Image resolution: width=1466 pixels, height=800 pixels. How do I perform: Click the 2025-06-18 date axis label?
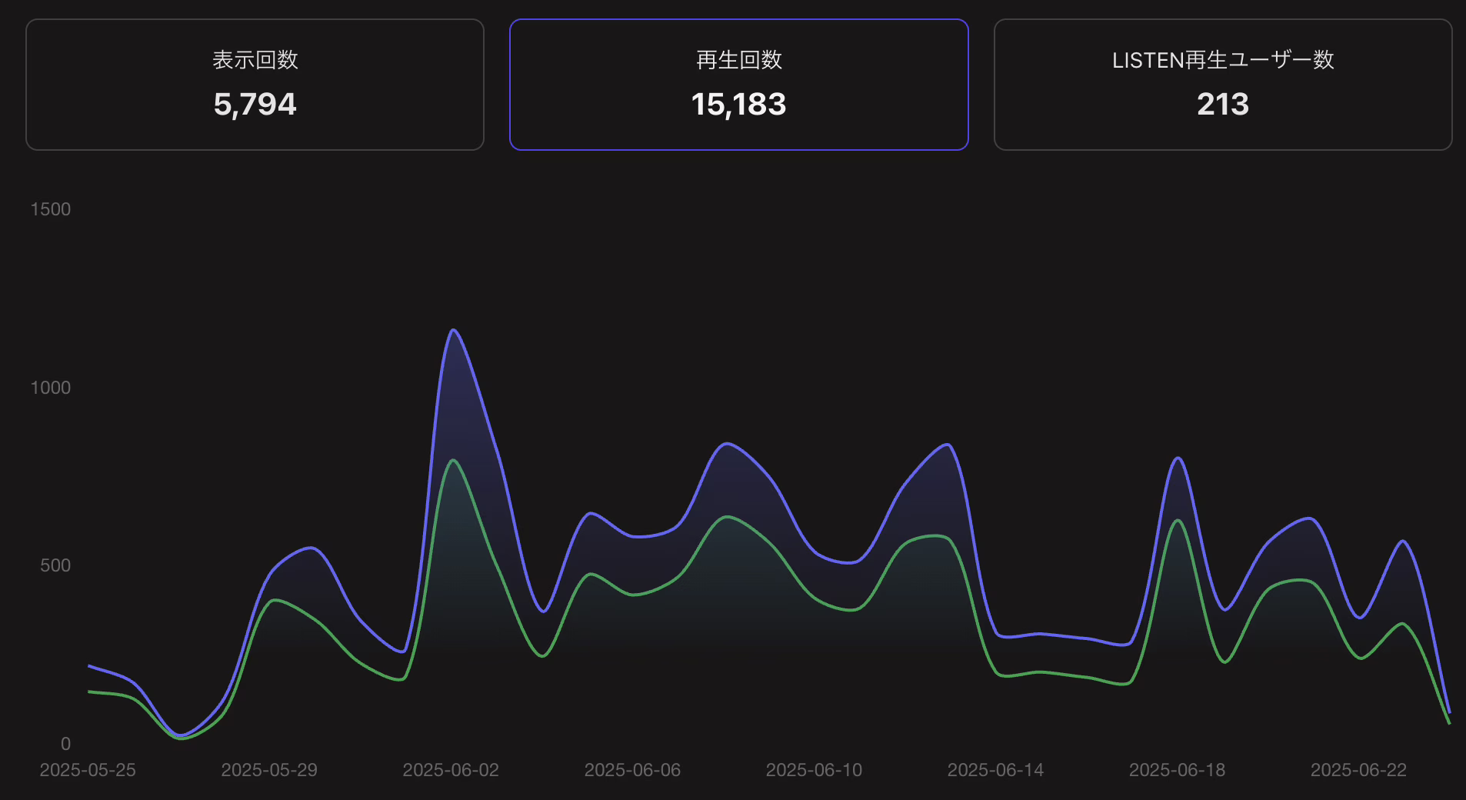click(1177, 770)
